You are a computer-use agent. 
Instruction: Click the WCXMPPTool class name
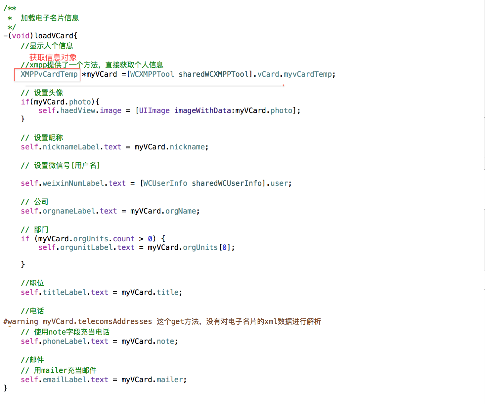coord(152,74)
